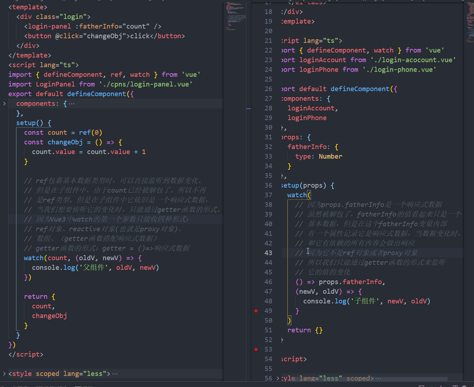The image size is (474, 387).
Task: Click 'changeObj' in the left return block
Action: point(49,316)
